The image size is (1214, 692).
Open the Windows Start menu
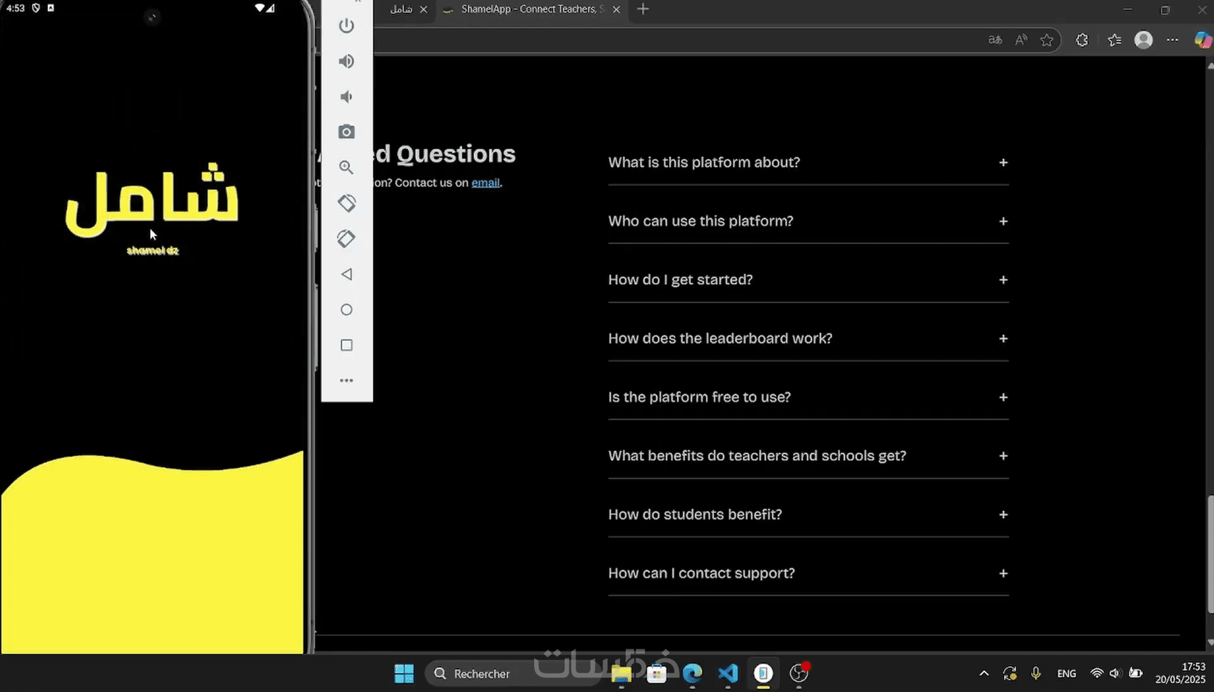tap(404, 673)
